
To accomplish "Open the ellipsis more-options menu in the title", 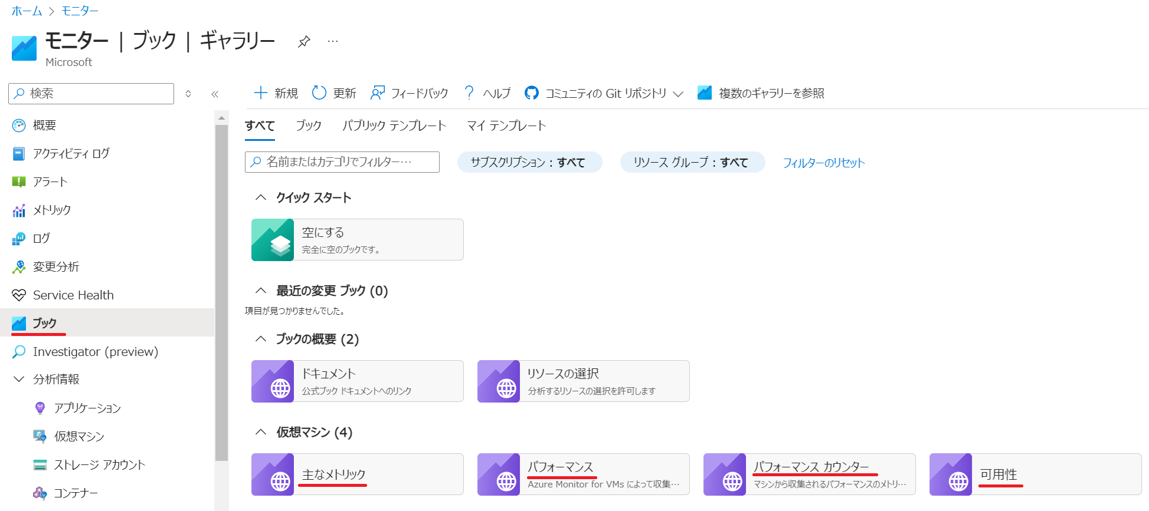I will pyautogui.click(x=333, y=41).
